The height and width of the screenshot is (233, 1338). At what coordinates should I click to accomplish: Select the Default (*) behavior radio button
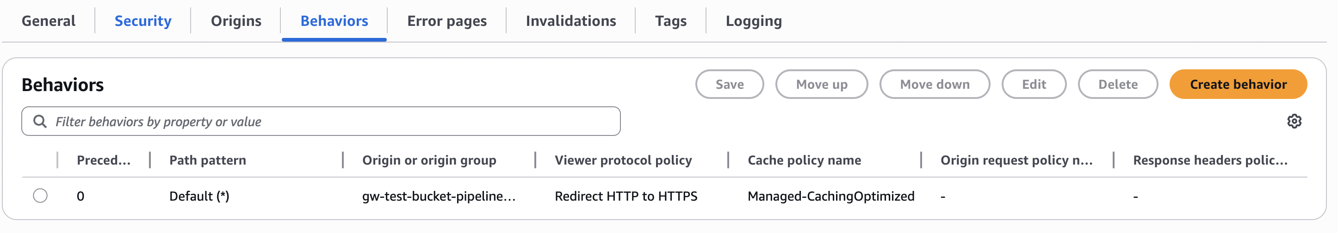40,196
